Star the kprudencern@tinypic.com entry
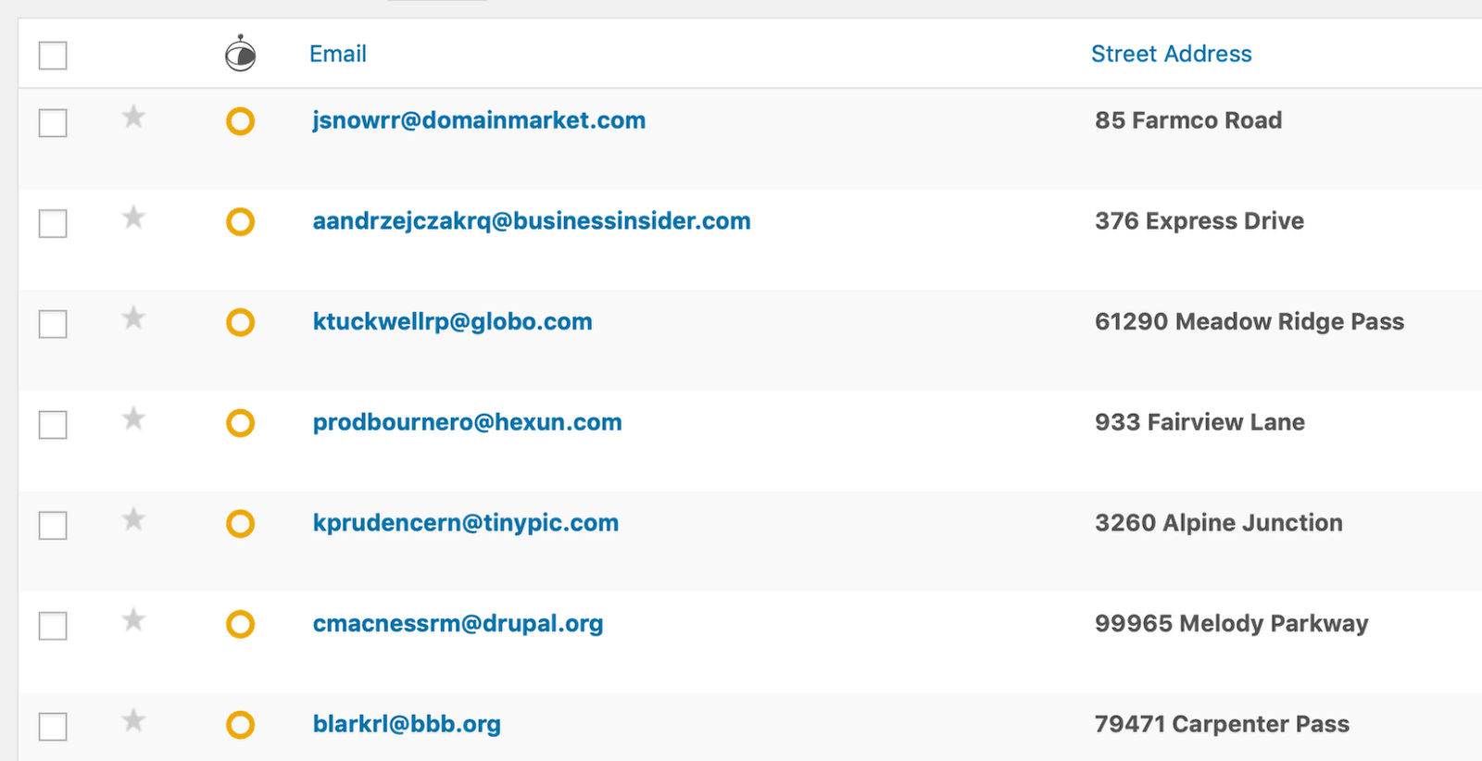 click(x=133, y=520)
